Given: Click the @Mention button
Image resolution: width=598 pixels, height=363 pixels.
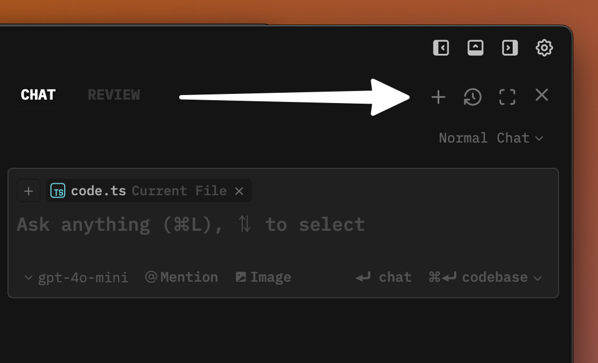Looking at the screenshot, I should click(182, 277).
